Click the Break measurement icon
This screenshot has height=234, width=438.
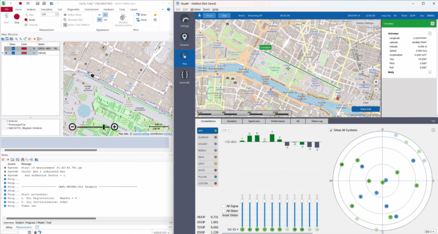27,20
